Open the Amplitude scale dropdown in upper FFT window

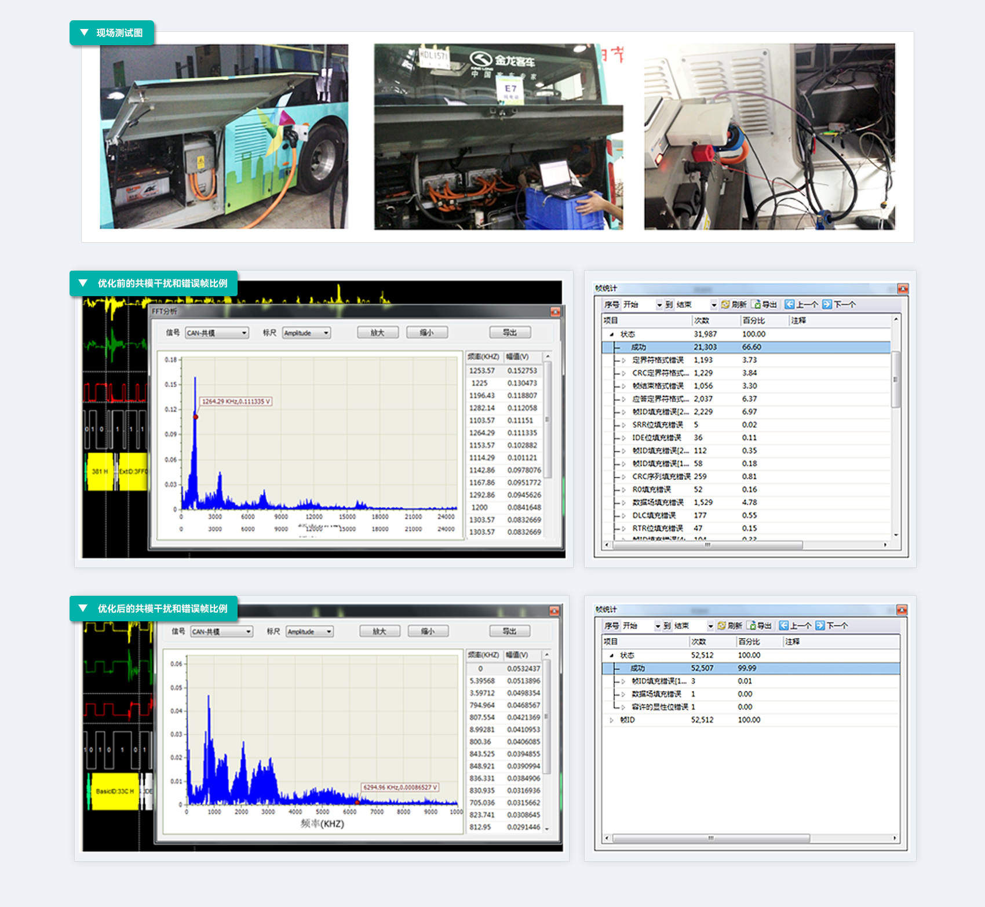(326, 333)
